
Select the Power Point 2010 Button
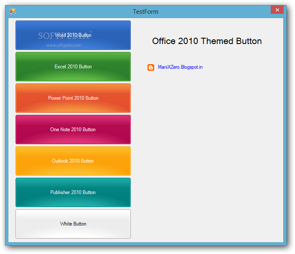[73, 98]
